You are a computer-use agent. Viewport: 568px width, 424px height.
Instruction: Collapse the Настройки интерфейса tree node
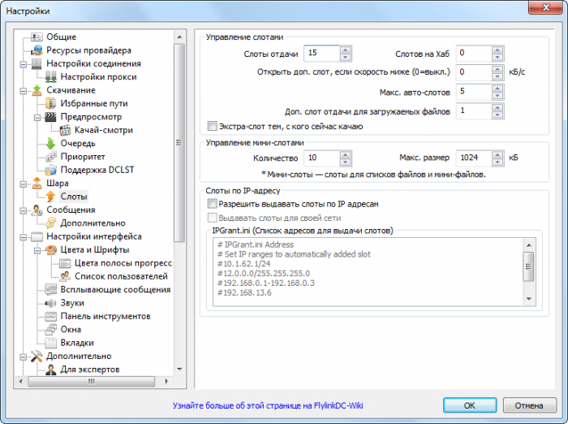24,236
